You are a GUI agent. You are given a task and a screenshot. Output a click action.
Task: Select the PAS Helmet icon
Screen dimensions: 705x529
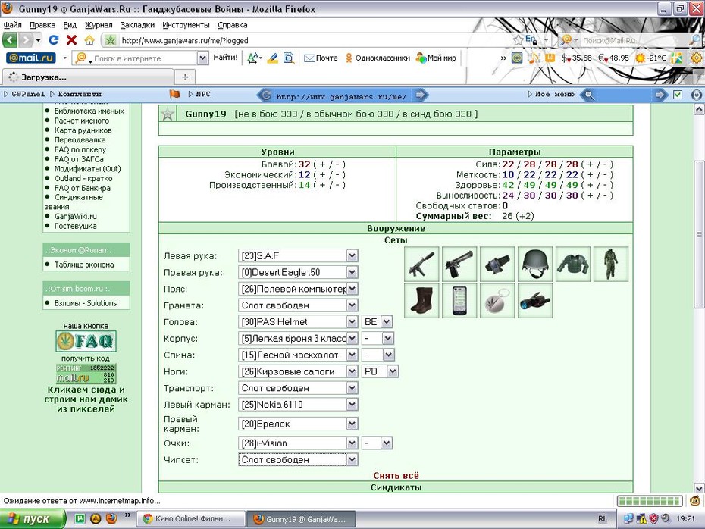coord(535,264)
